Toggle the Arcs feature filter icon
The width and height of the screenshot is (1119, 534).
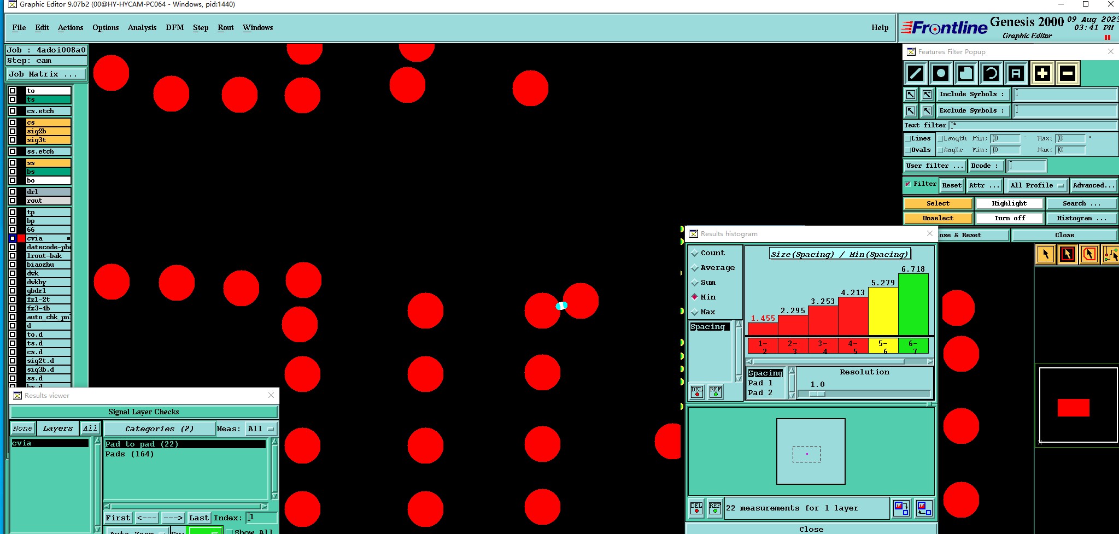click(991, 73)
